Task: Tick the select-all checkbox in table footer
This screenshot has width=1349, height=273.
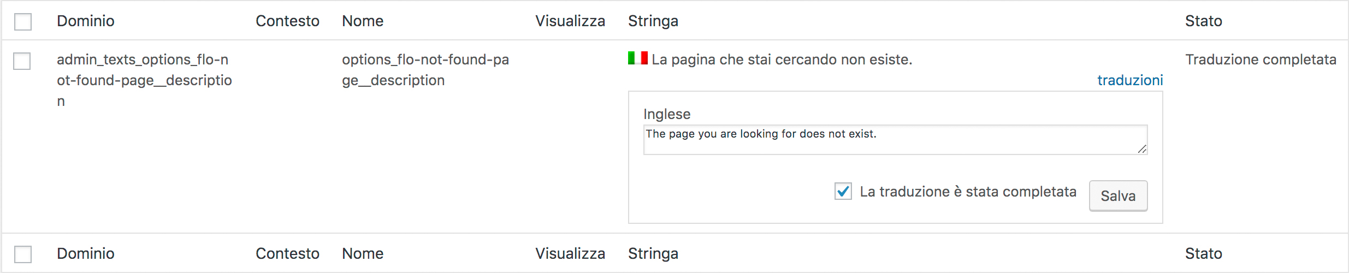Action: [23, 254]
